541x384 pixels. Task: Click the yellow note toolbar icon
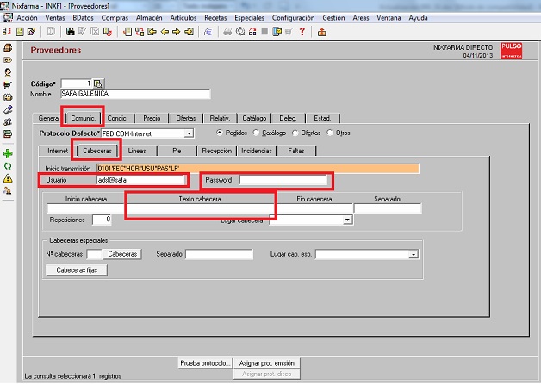pyautogui.click(x=20, y=32)
